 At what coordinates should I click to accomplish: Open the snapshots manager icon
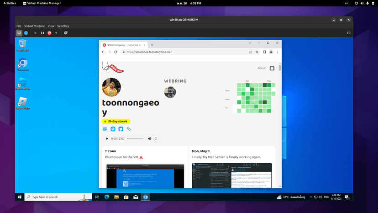66,33
